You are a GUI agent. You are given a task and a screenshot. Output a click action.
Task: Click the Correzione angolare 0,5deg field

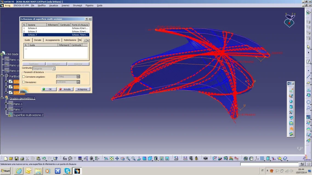pyautogui.click(x=66, y=77)
